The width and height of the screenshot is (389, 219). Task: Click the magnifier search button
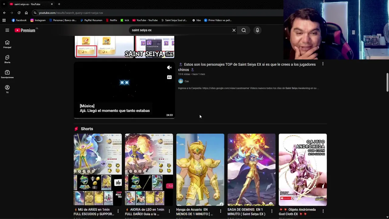(244, 30)
